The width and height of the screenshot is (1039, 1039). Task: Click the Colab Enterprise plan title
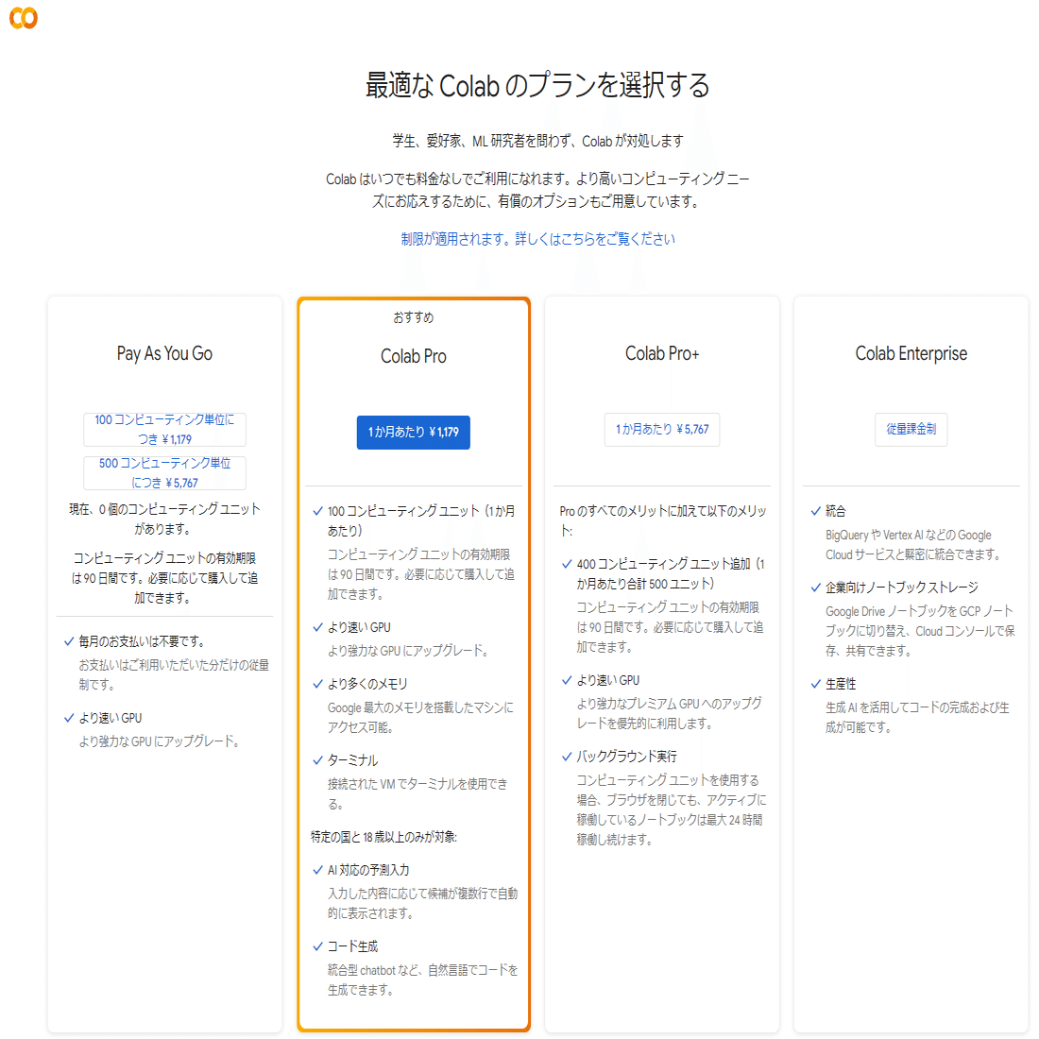(x=911, y=354)
